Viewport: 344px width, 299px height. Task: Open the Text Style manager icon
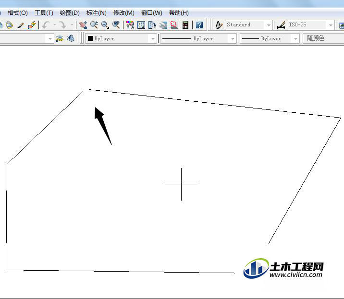point(219,25)
